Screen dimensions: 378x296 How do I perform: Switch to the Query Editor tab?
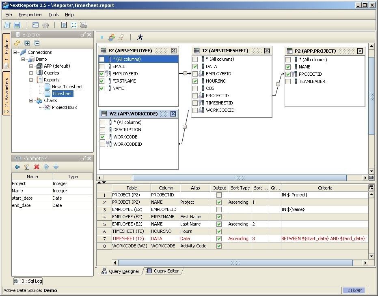163,271
